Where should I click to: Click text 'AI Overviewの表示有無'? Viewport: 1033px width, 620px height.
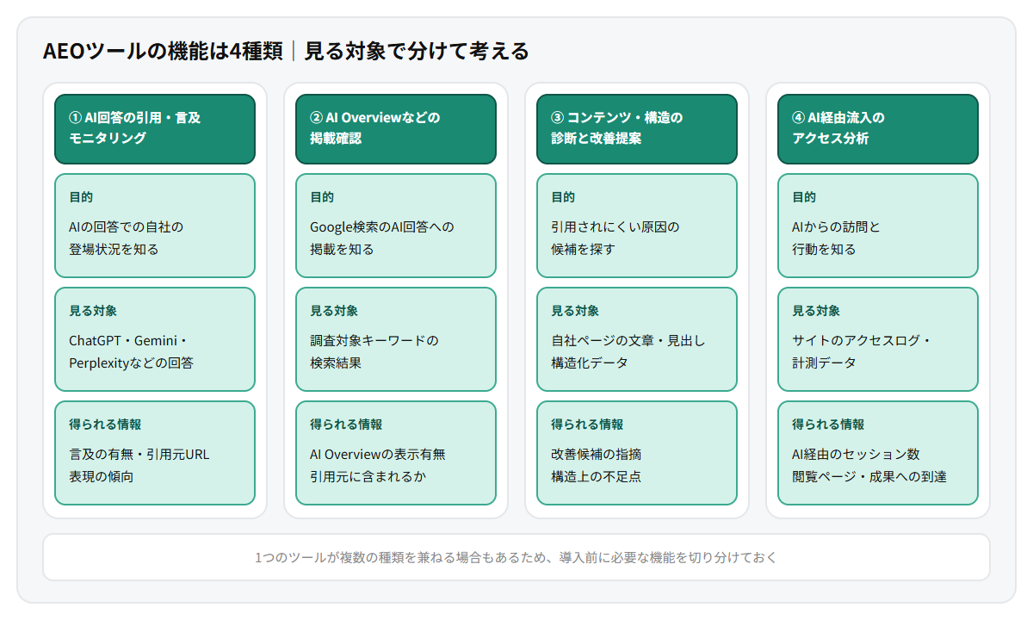click(x=377, y=455)
